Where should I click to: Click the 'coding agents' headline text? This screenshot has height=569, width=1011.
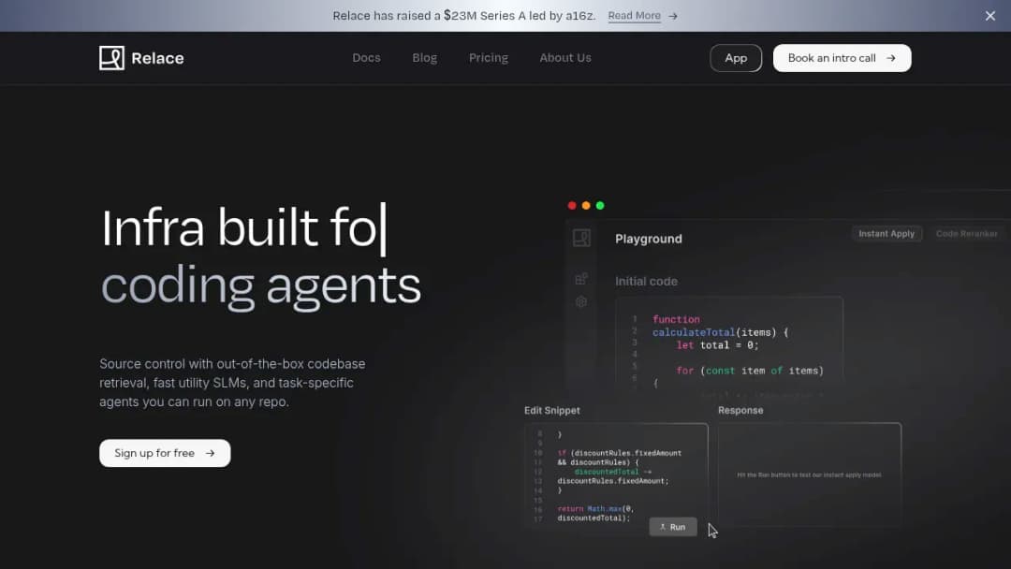[261, 285]
